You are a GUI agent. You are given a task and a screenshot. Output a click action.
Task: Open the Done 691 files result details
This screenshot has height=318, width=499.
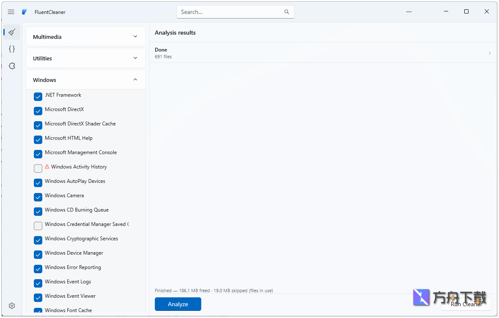(323, 53)
